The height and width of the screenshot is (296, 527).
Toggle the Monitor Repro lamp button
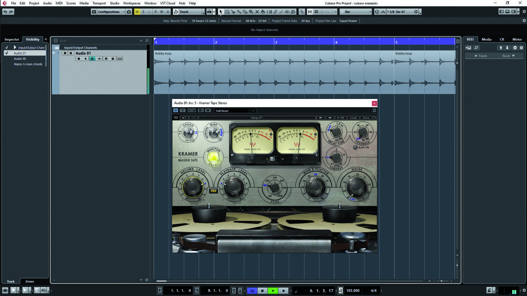pos(214,157)
